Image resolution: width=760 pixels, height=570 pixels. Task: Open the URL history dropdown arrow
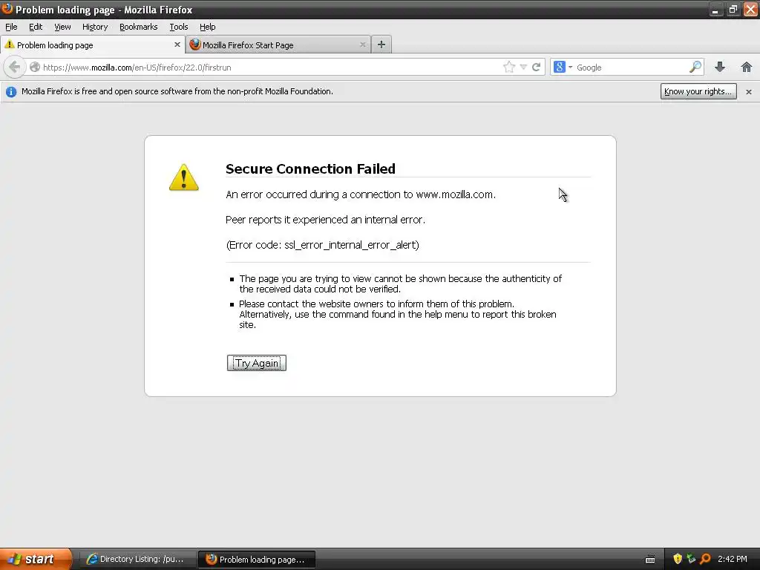coord(523,67)
